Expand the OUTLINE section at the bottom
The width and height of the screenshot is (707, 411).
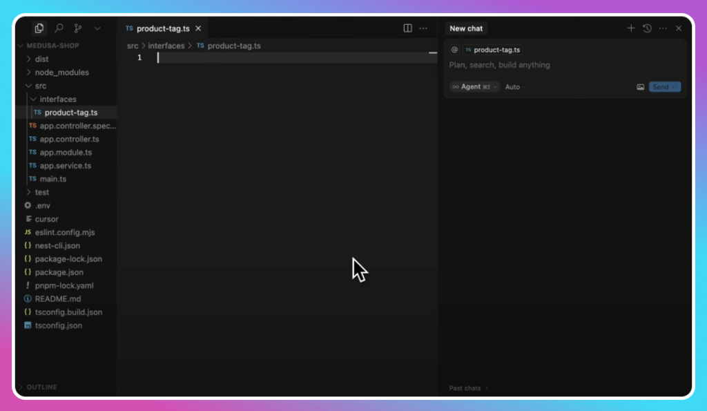pyautogui.click(x=42, y=387)
